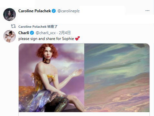The height and width of the screenshot is (116, 154).
Task: Open Caroline Polachek's round profile avatar
Action: click(9, 14)
